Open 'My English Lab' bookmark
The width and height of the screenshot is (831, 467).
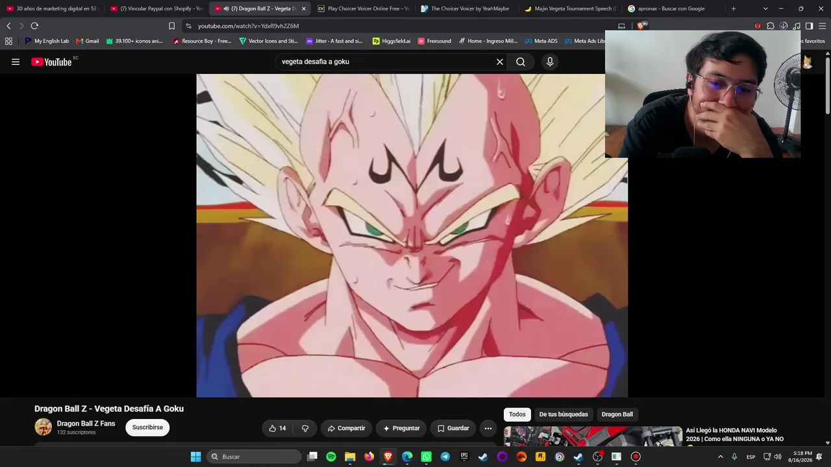click(47, 41)
